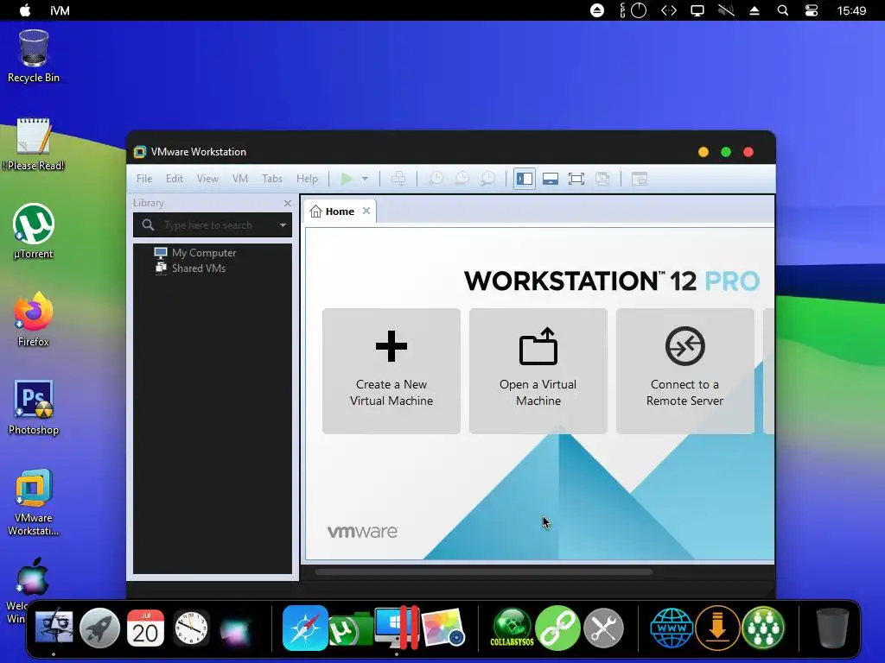This screenshot has height=663, width=885.
Task: Click the CPU meter menu bar icon
Action: pos(633,10)
